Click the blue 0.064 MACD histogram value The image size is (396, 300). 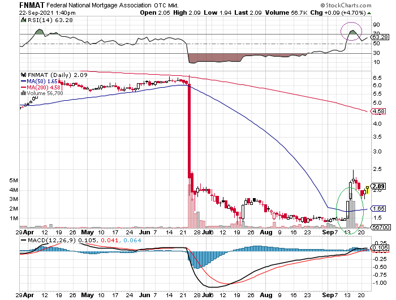[132, 240]
